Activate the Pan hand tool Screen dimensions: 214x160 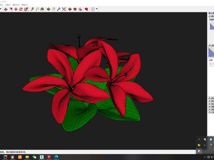click(53, 9)
